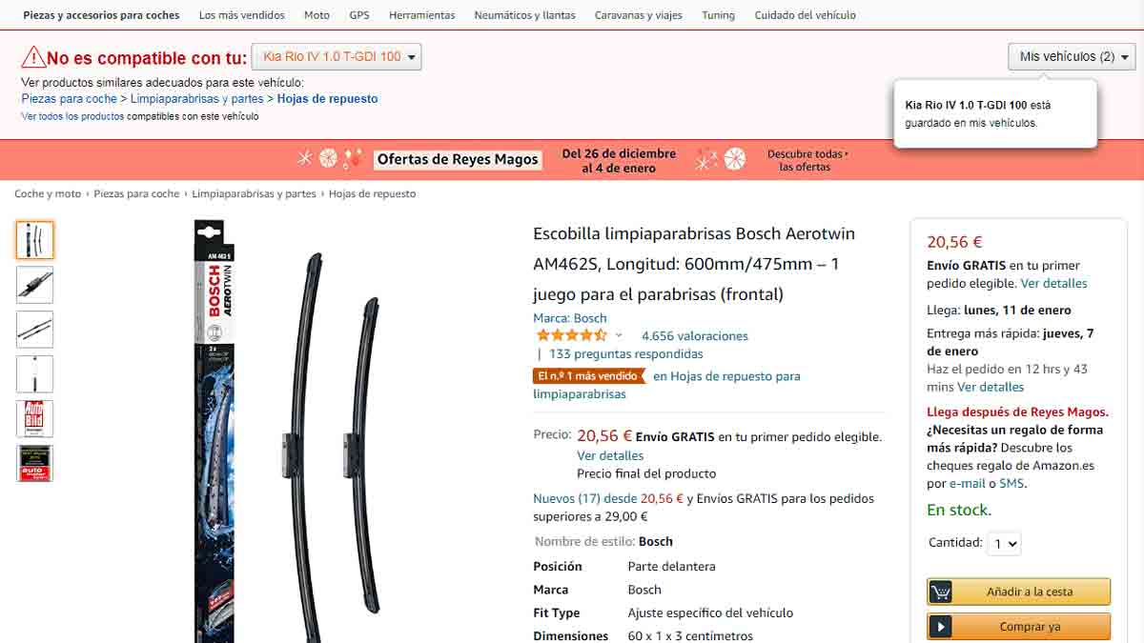Screen dimensions: 1144x643
Task: Go to the Neumáticos y llantas menu
Action: coord(524,15)
